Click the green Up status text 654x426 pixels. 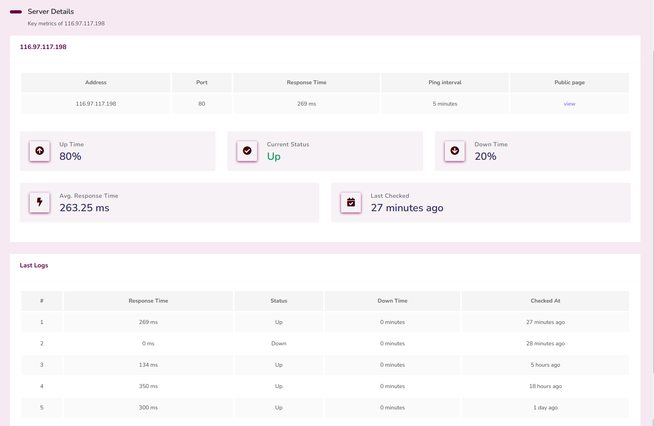[274, 157]
